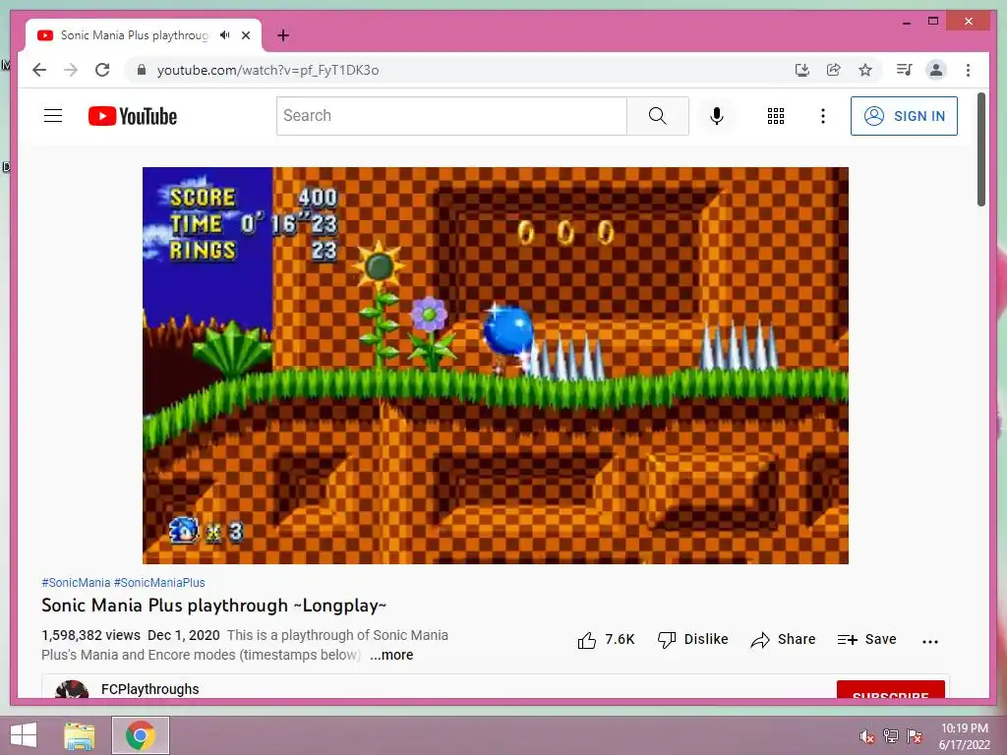Viewport: 1007px width, 755px height.
Task: Expand description with ...more link
Action: [391, 655]
